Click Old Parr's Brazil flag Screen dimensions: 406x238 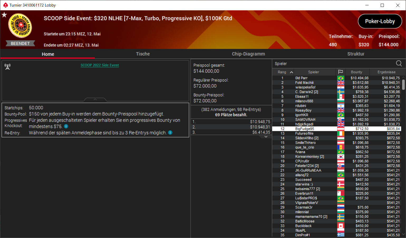(x=341, y=78)
